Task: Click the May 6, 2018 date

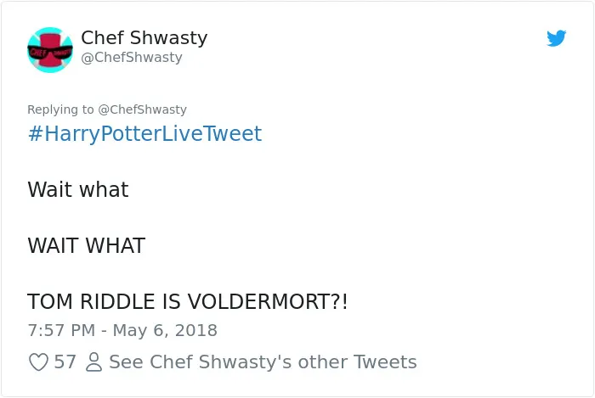Action: point(165,330)
